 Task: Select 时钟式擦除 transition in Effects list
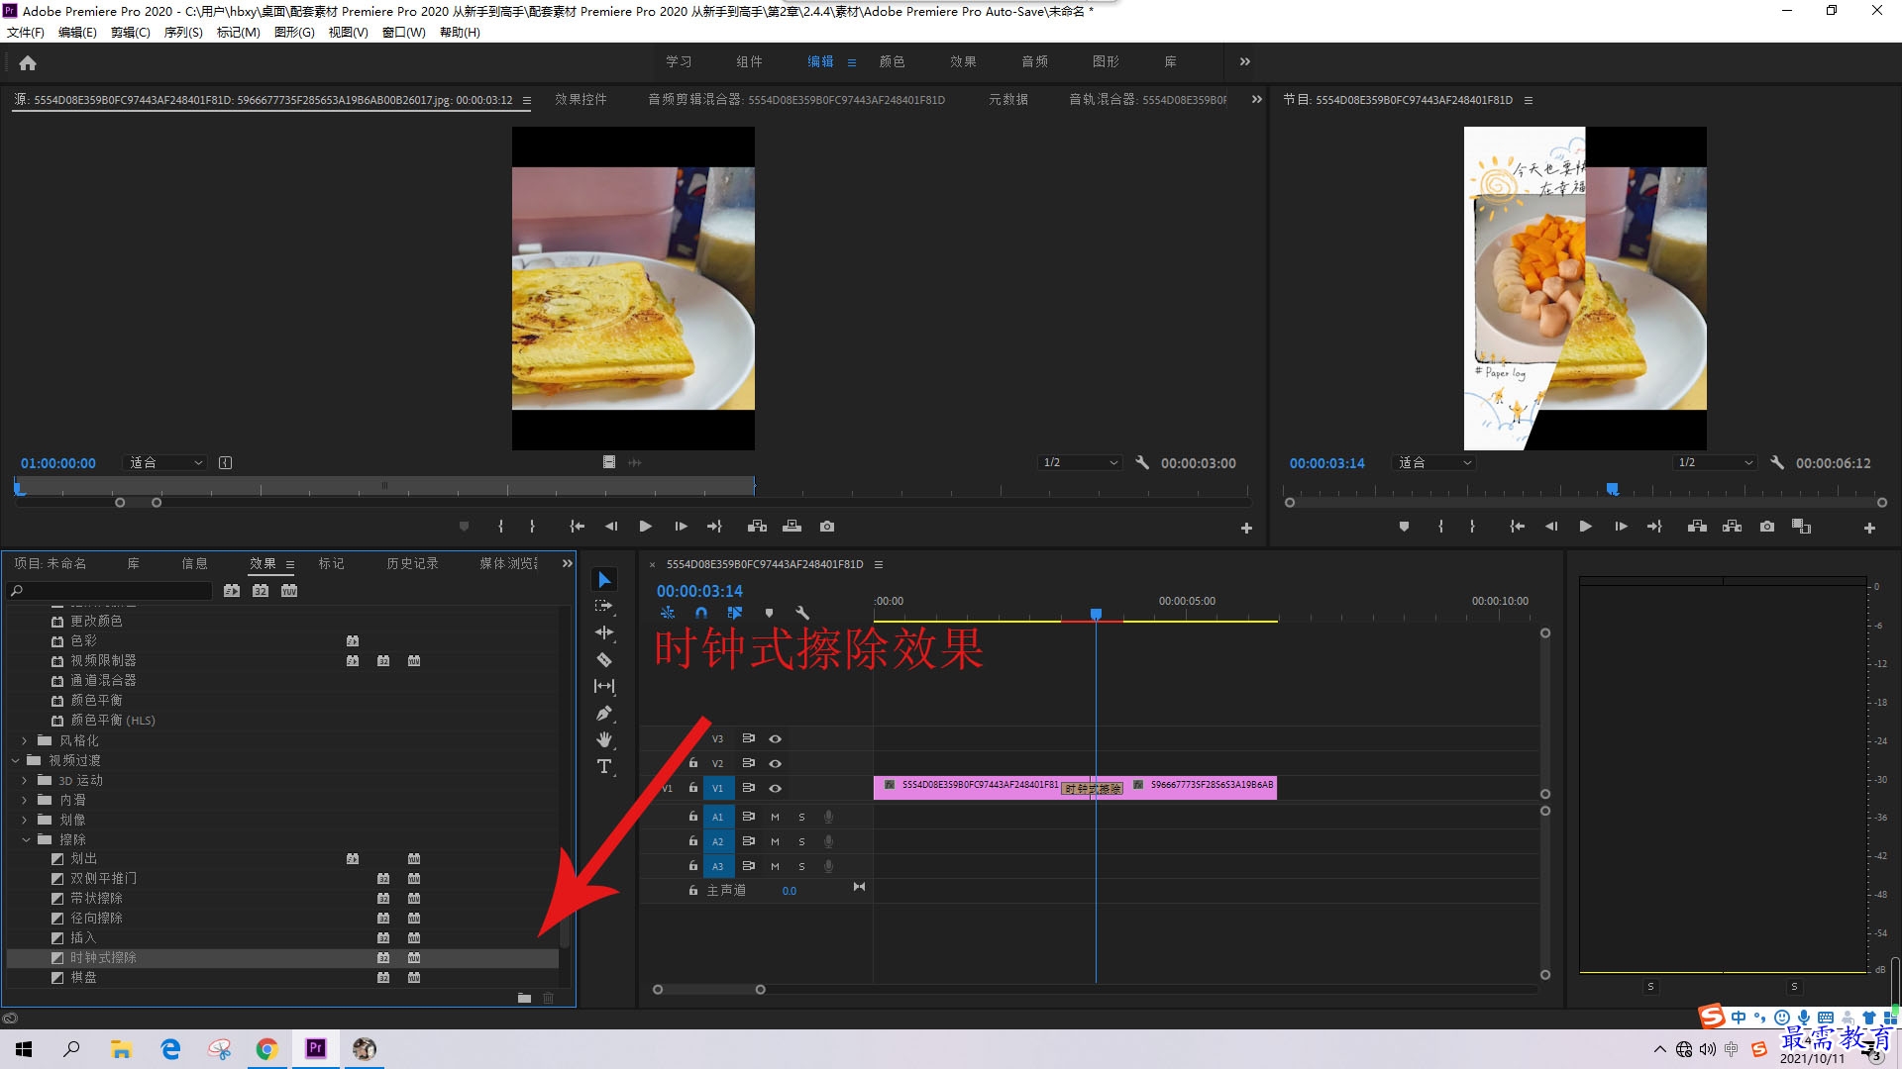[x=282, y=957]
